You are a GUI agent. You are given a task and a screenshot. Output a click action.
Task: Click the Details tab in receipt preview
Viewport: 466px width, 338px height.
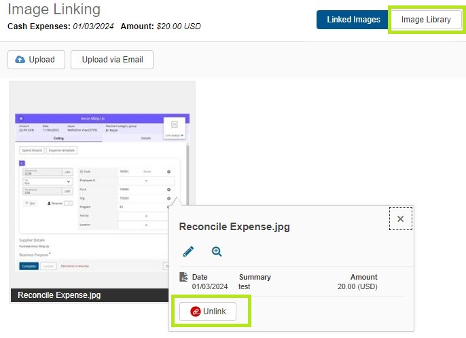(145, 138)
